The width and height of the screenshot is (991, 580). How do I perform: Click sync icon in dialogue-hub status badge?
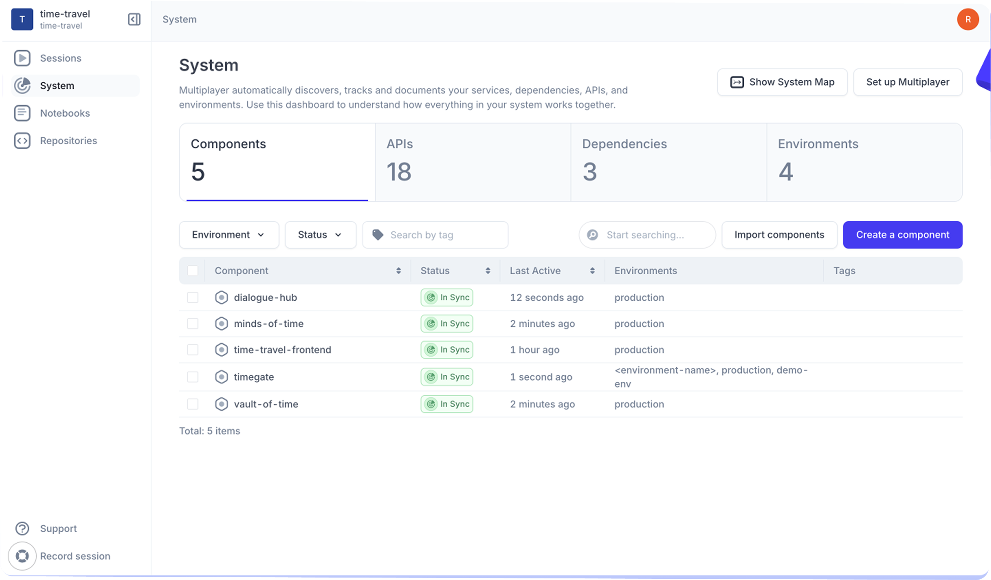click(x=431, y=297)
